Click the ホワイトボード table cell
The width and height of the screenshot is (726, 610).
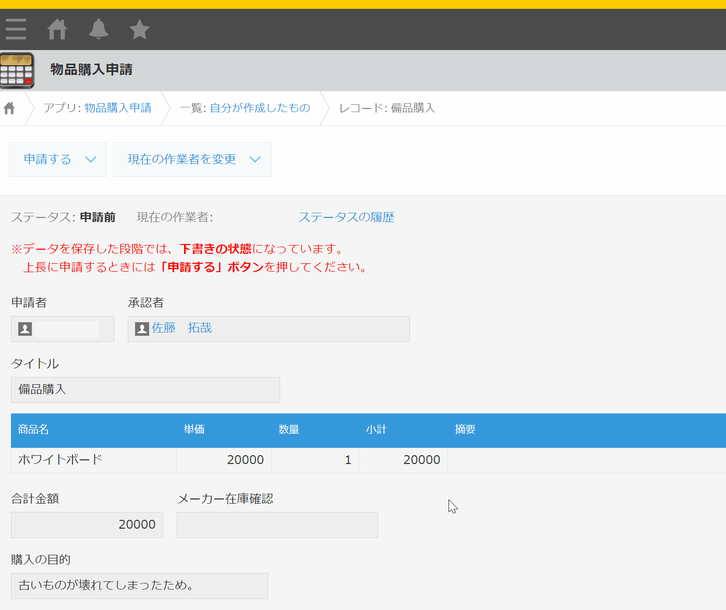click(94, 460)
